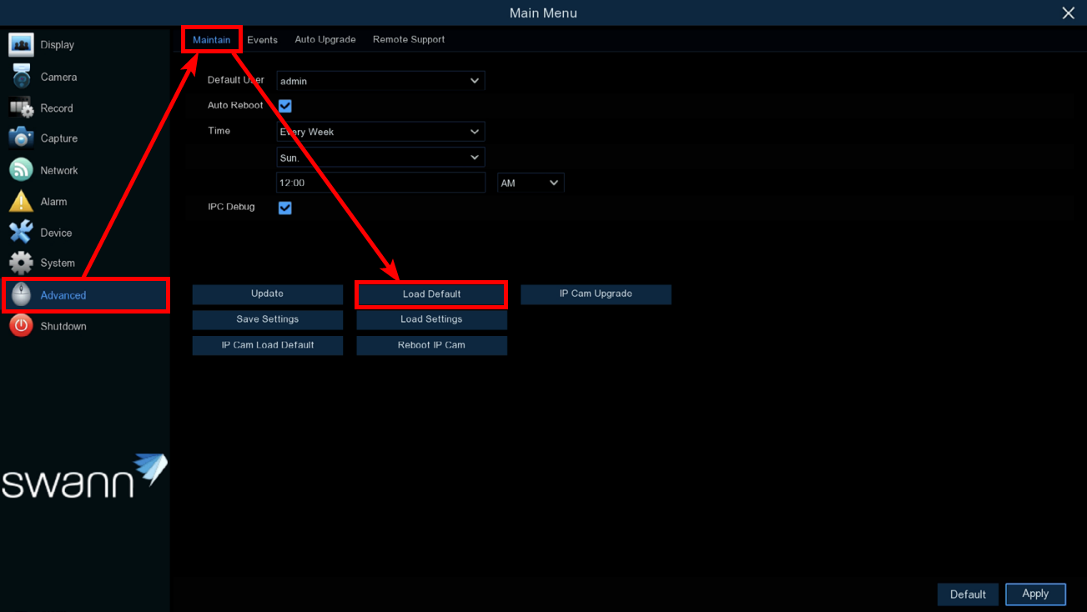
Task: Open the Every Week time dropdown
Action: pyautogui.click(x=380, y=132)
